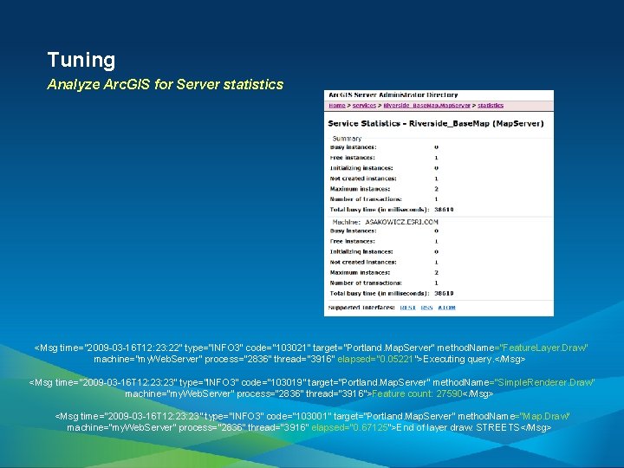Open the ATOM interface link
This screenshot has height=468, width=624.
coord(446,308)
